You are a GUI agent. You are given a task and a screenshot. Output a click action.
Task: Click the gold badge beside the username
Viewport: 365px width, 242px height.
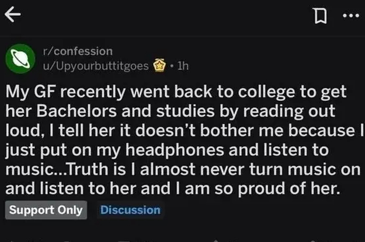point(159,65)
